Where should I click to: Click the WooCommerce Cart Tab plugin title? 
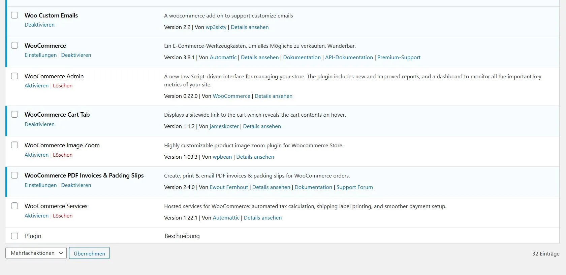point(57,115)
